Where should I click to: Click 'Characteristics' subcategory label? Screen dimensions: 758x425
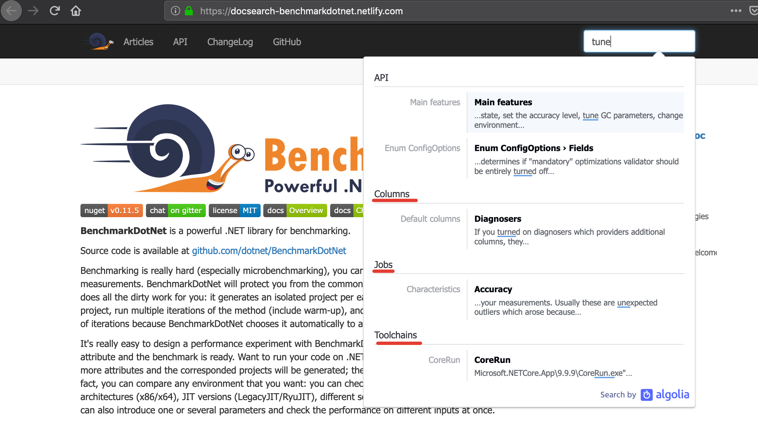[433, 289]
